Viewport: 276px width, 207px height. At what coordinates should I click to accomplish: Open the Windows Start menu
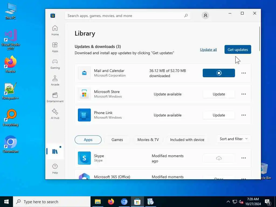click(6, 202)
